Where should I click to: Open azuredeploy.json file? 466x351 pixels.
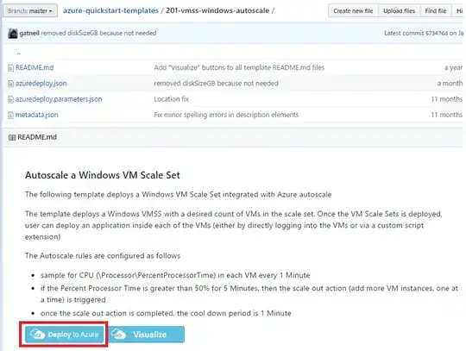(x=41, y=84)
